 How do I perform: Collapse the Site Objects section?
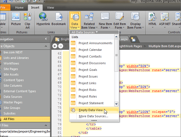46,46
